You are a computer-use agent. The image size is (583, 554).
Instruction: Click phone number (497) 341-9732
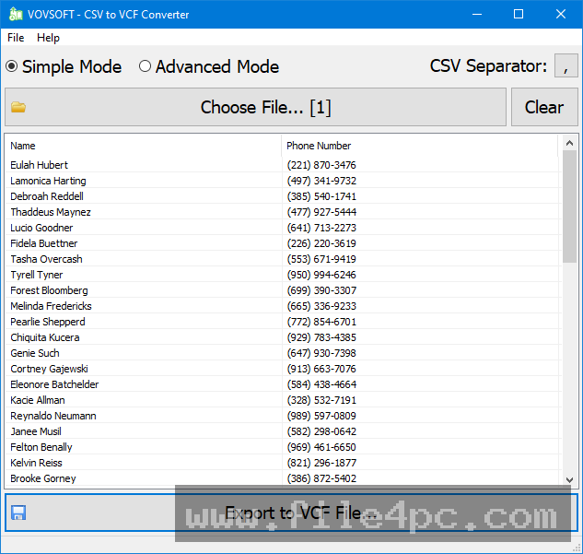[321, 181]
